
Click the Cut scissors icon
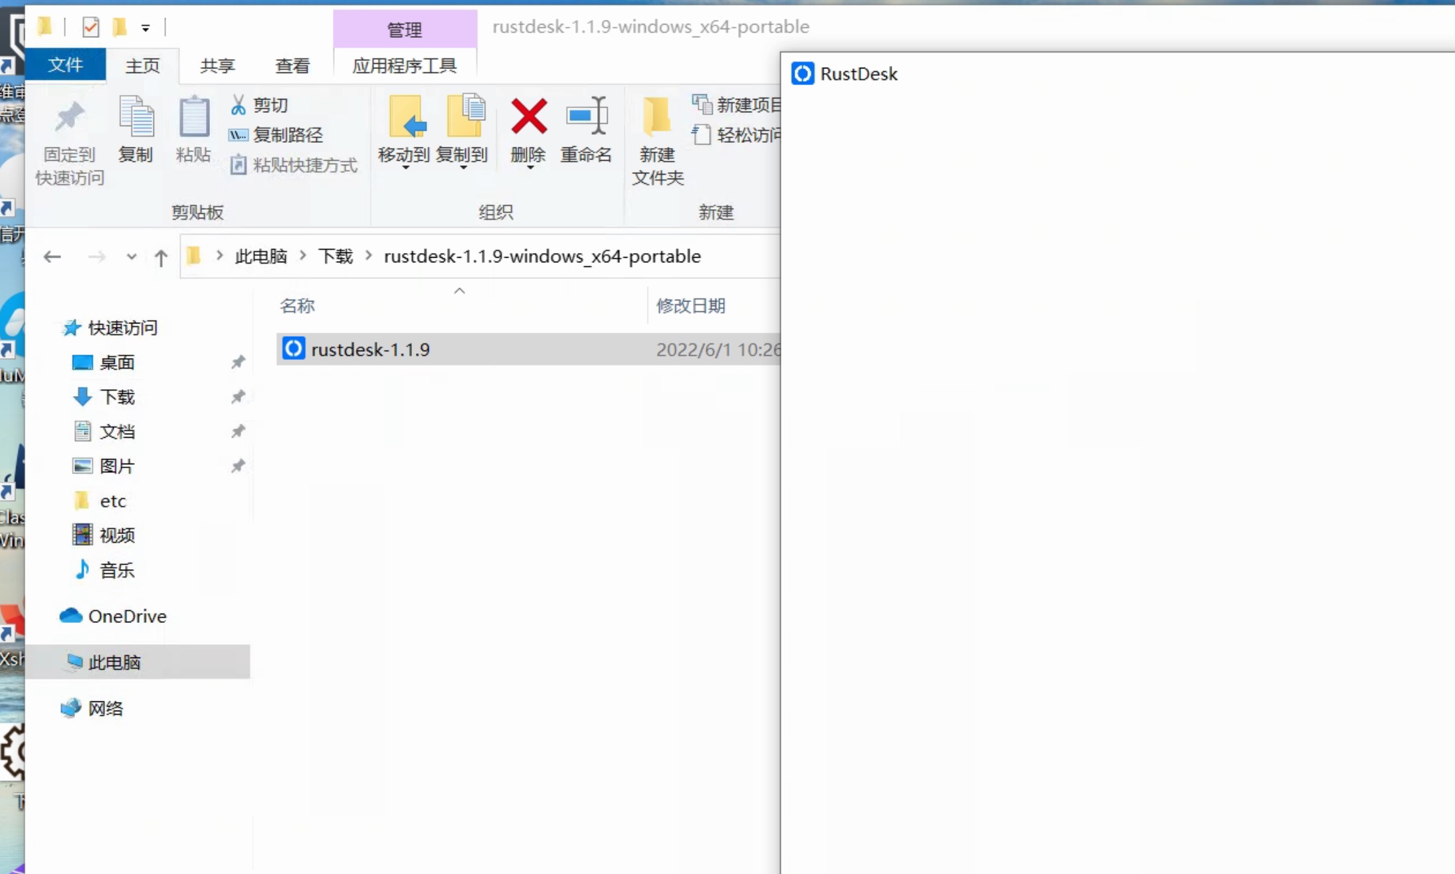click(x=238, y=105)
